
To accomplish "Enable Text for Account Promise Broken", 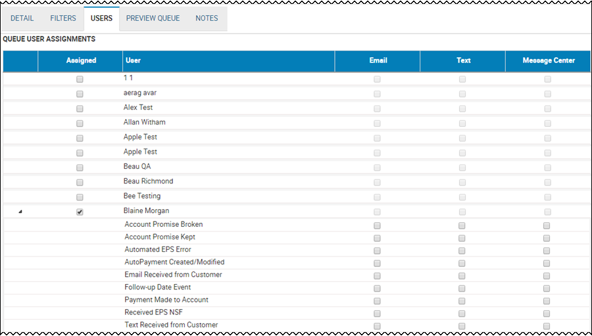I will click(462, 226).
